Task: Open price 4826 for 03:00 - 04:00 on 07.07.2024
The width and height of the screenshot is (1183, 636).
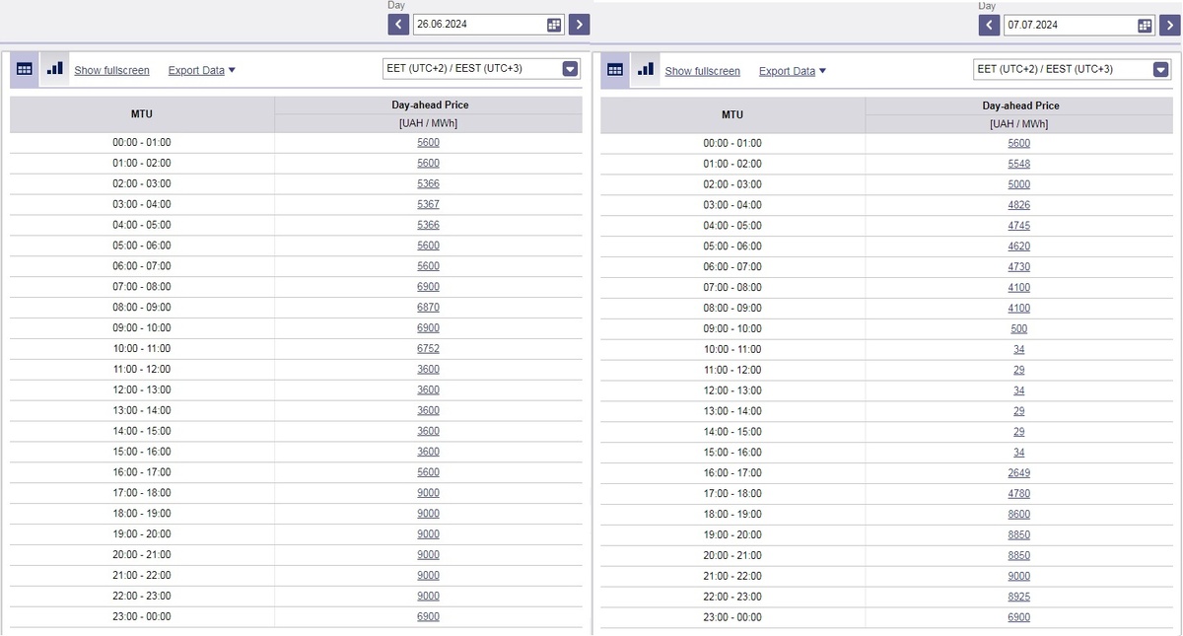Action: pyautogui.click(x=1019, y=205)
